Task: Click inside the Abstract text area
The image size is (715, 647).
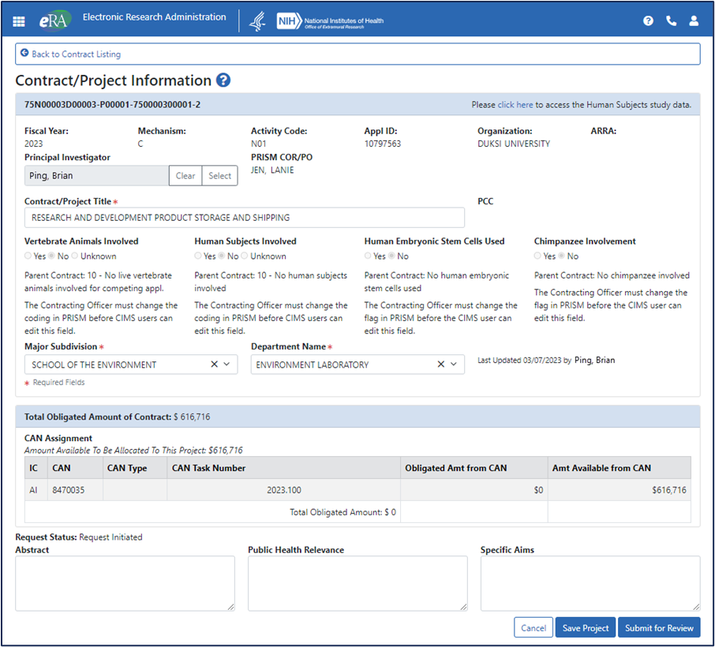Action: [x=125, y=583]
